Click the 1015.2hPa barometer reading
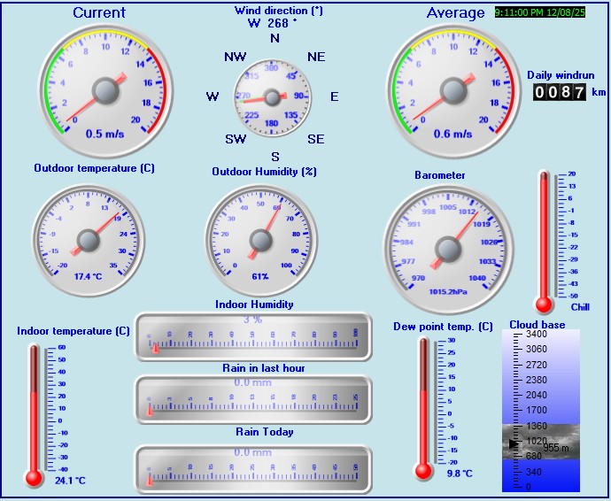Viewport: 611px width, 501px height. 447,289
